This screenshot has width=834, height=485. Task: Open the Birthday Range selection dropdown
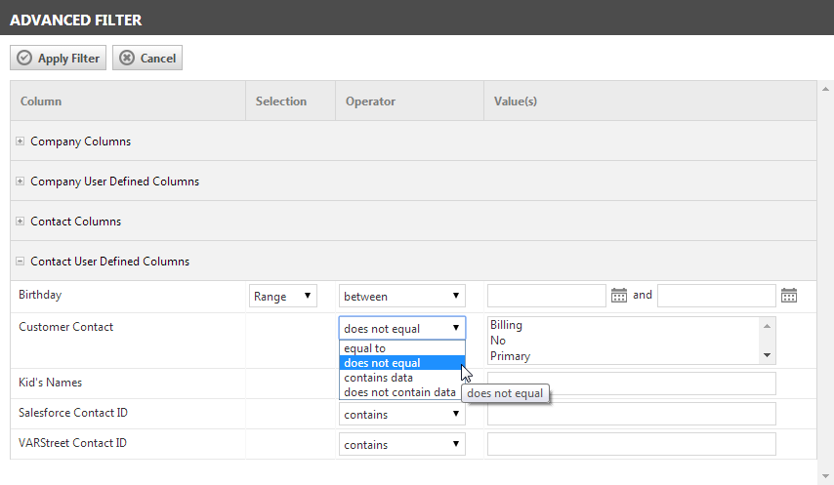[283, 296]
